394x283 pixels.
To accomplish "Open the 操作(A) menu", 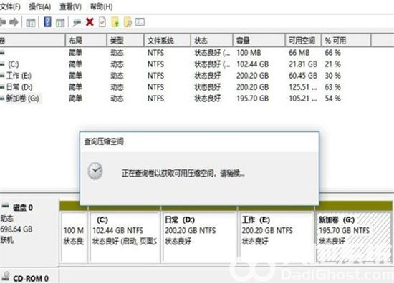I will click(x=40, y=6).
